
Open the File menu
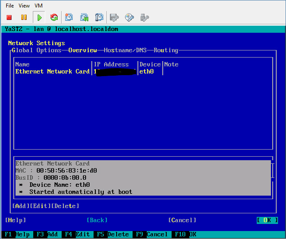(x=10, y=6)
